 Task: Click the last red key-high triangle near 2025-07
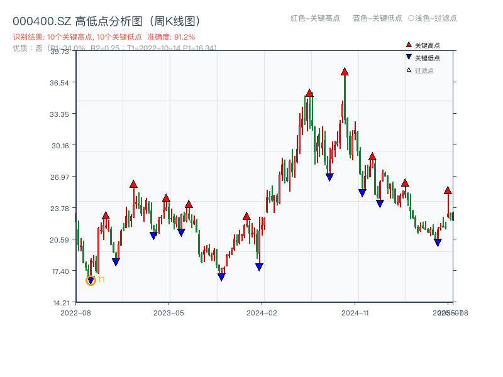tap(448, 190)
